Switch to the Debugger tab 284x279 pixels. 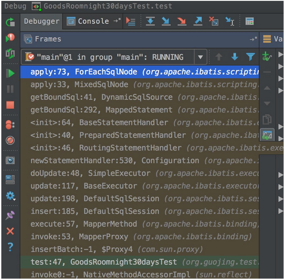click(x=41, y=21)
